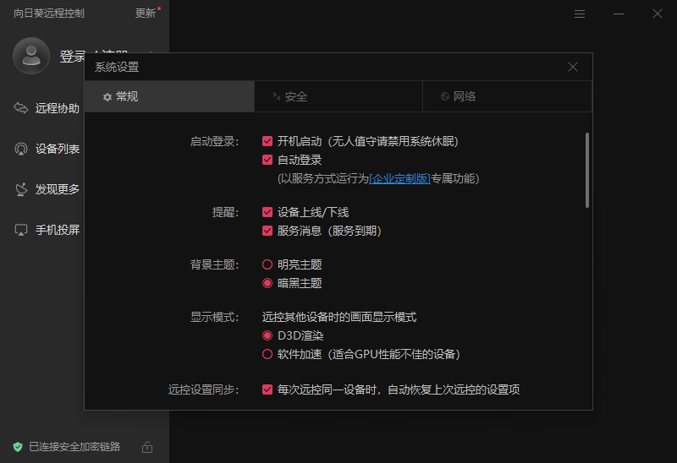Click 远控设置同步 label

point(203,389)
